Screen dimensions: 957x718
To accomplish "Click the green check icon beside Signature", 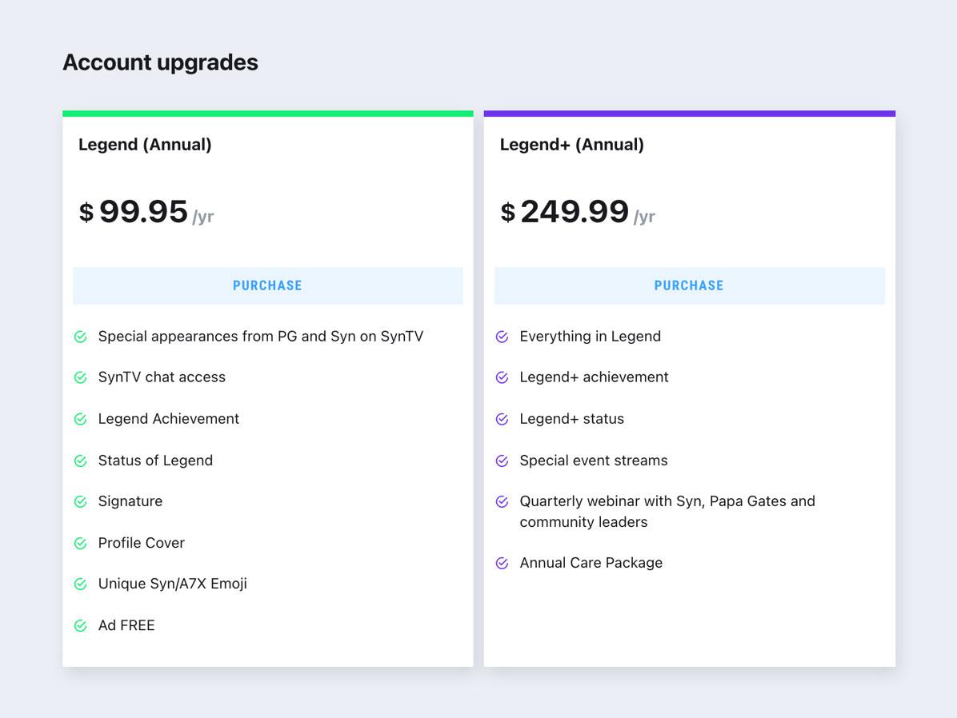I will tap(81, 501).
